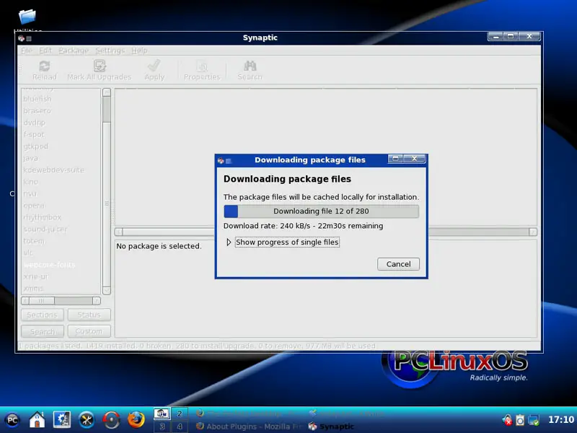Click the download dialog's window menu icon
577x433 pixels.
(221, 160)
